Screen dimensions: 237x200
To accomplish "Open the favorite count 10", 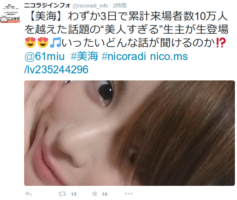I will pos(105,194).
